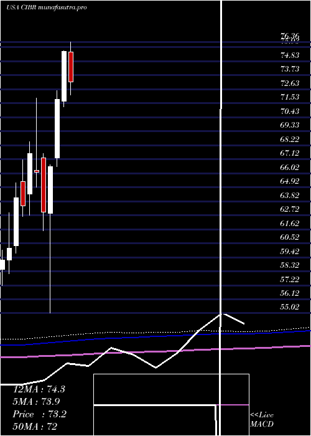Click the 62.72 axis value

tap(290, 209)
